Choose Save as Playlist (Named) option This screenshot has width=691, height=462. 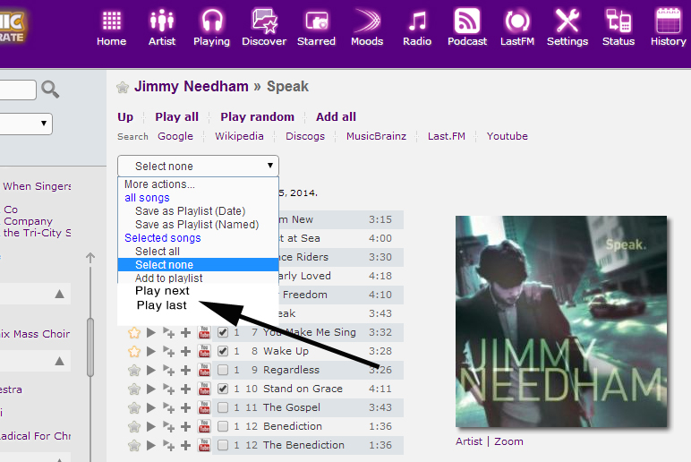pyautogui.click(x=196, y=225)
